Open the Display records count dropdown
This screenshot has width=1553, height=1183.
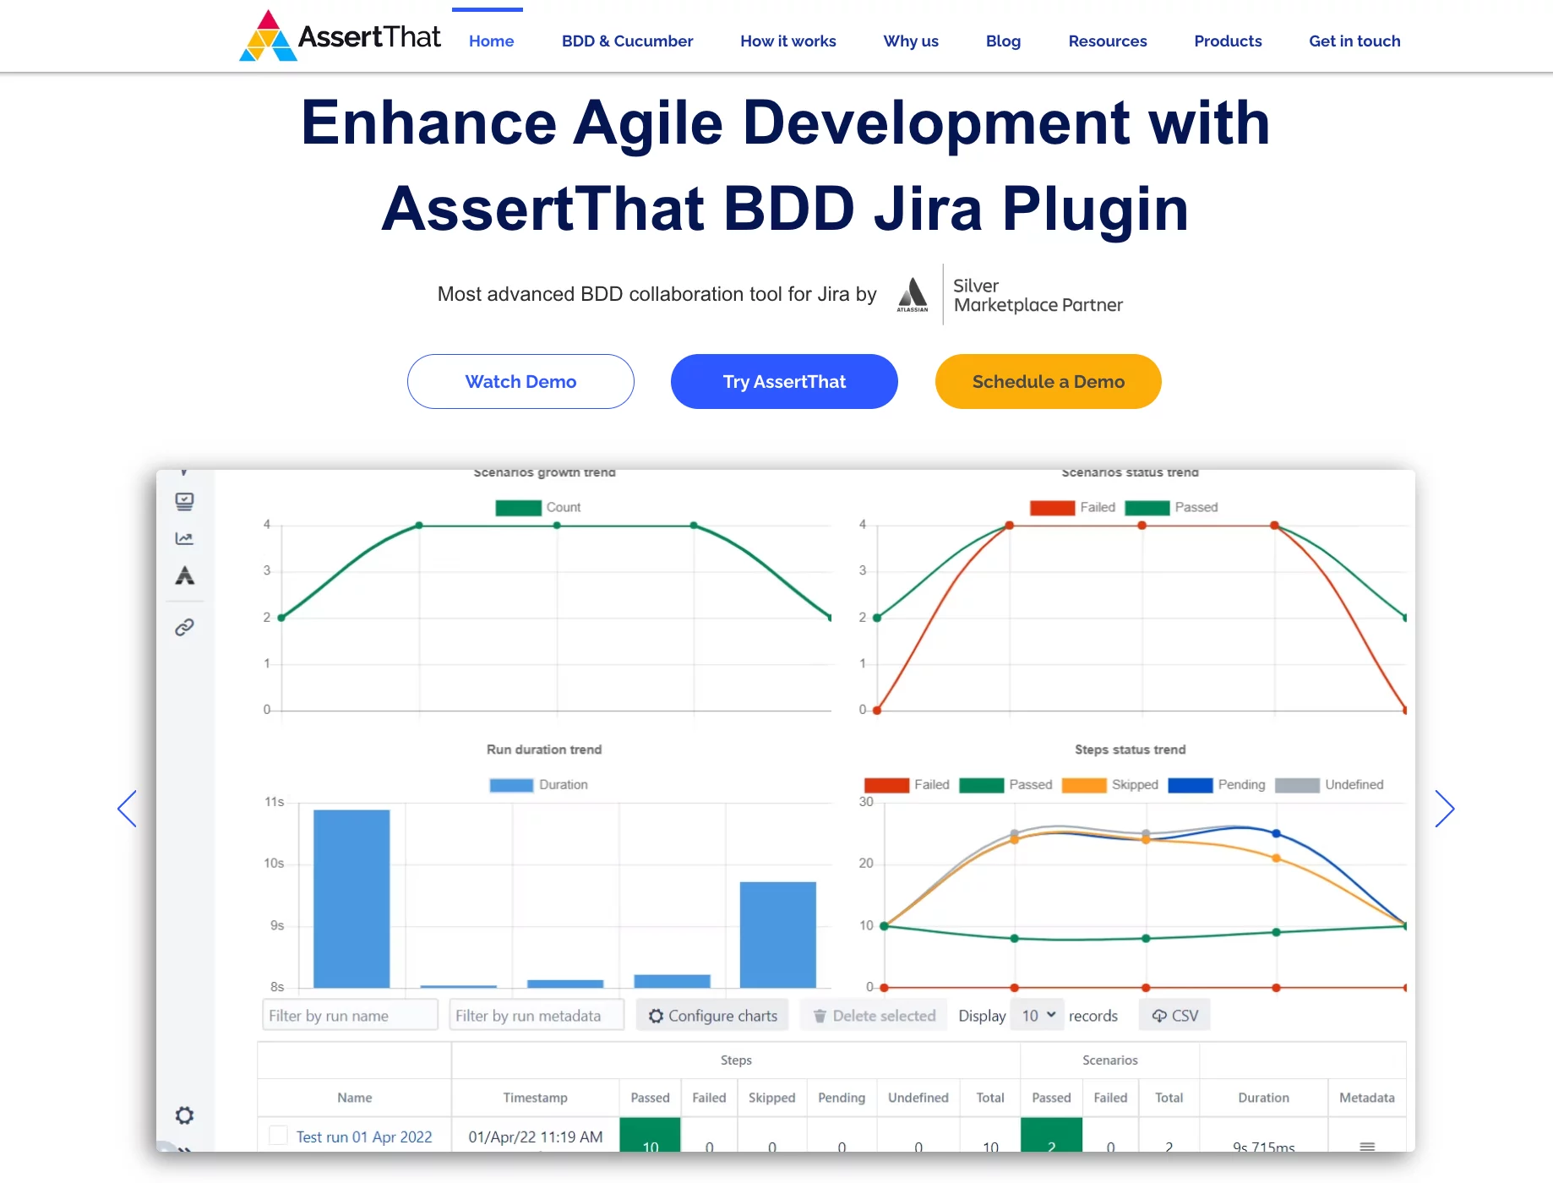(1038, 1016)
